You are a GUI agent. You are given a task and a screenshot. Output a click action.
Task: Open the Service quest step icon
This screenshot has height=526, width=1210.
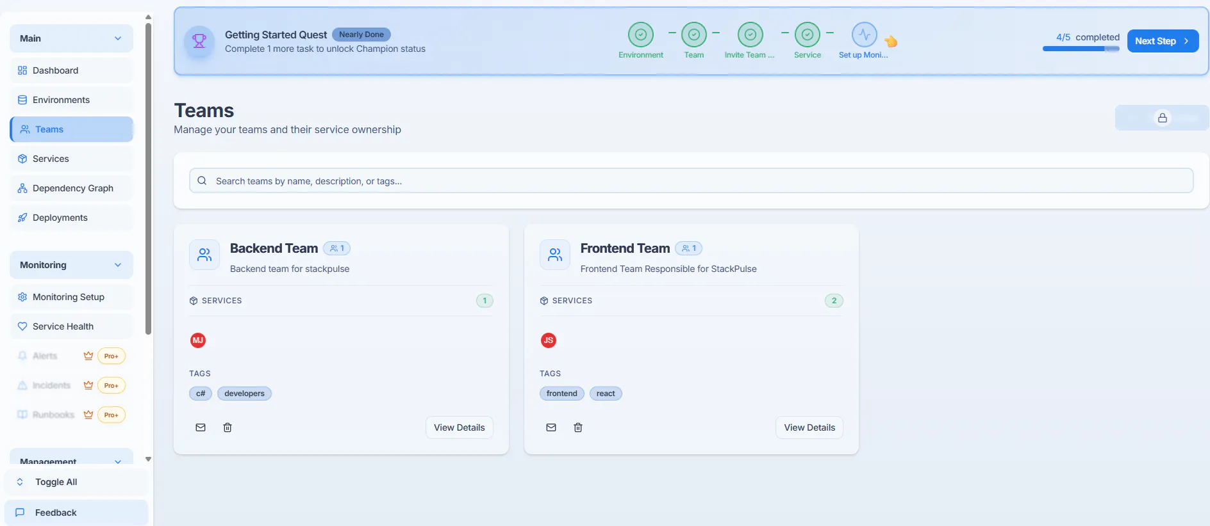click(808, 35)
